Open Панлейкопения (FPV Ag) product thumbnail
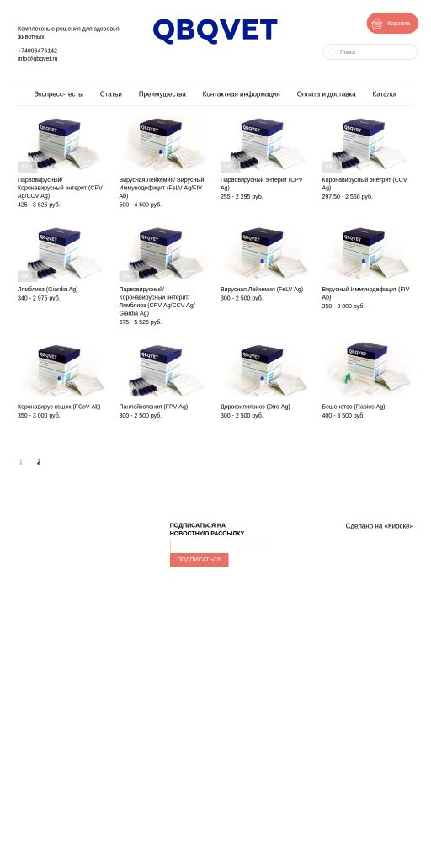 165,369
